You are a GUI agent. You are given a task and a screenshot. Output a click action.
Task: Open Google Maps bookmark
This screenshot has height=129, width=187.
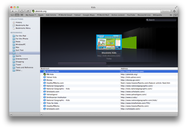point(89,15)
